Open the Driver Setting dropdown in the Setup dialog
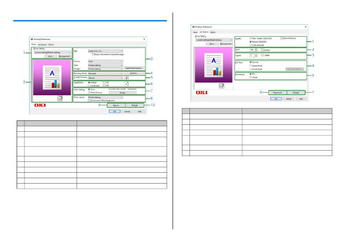 [x=52, y=52]
